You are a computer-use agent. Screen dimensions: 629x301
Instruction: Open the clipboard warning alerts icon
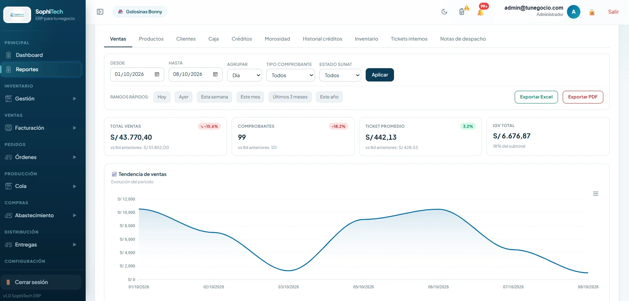pos(463,11)
